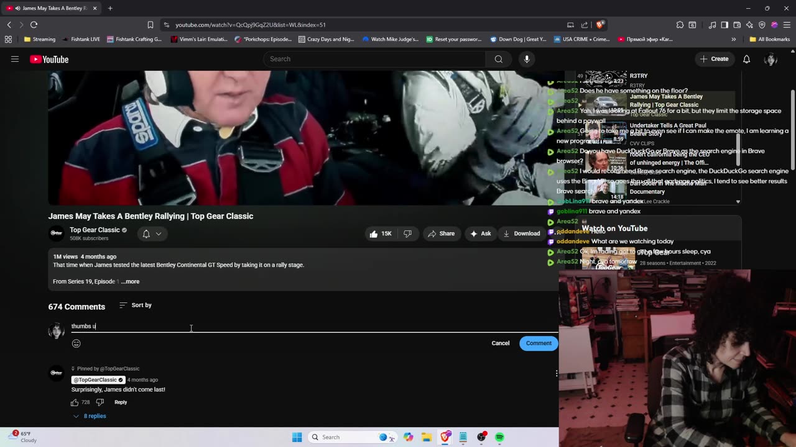Open the Top Gear Classic channel avatar
Screen dimensions: 796x447
click(x=56, y=233)
